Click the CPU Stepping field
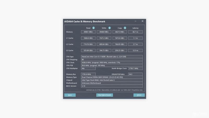Image resolution: width=209 pixels, height=118 pixels. point(112,60)
